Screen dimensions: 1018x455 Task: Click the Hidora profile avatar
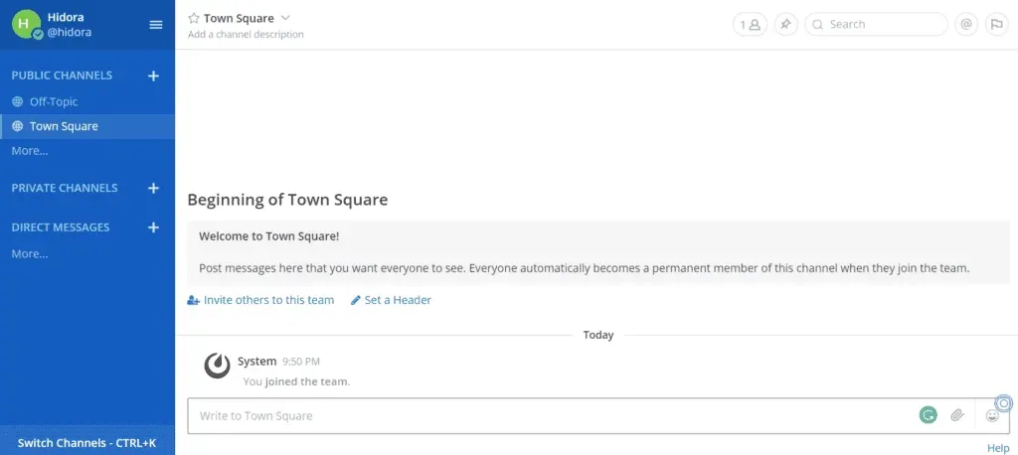[x=27, y=25]
